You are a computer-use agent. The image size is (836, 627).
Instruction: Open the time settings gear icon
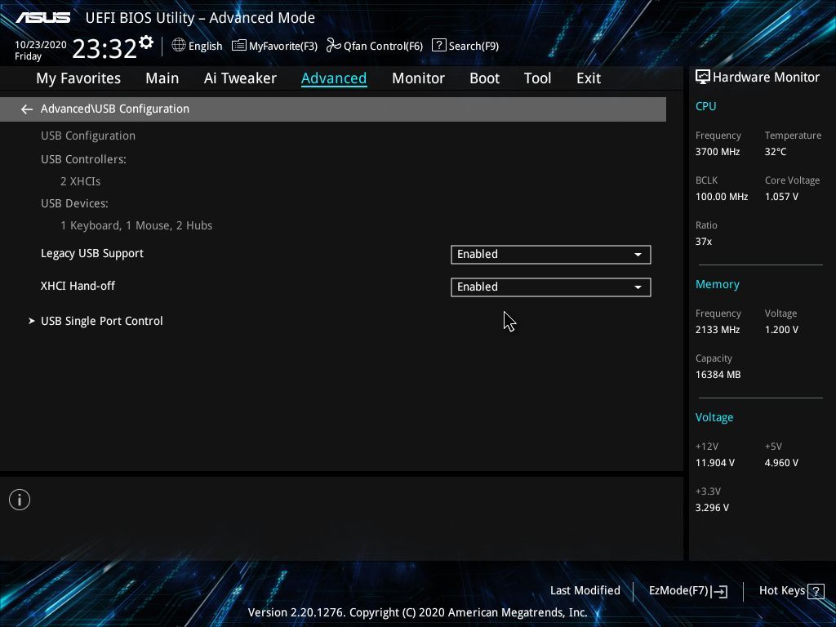click(145, 42)
